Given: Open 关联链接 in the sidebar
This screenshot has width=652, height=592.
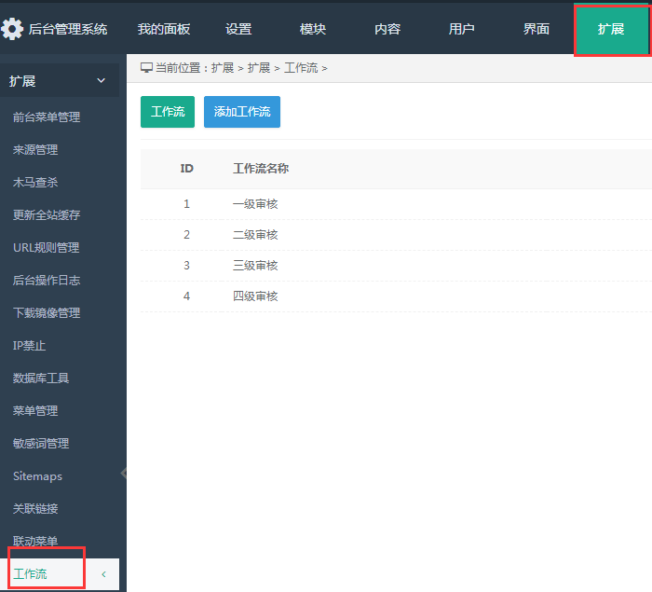Looking at the screenshot, I should [35, 508].
